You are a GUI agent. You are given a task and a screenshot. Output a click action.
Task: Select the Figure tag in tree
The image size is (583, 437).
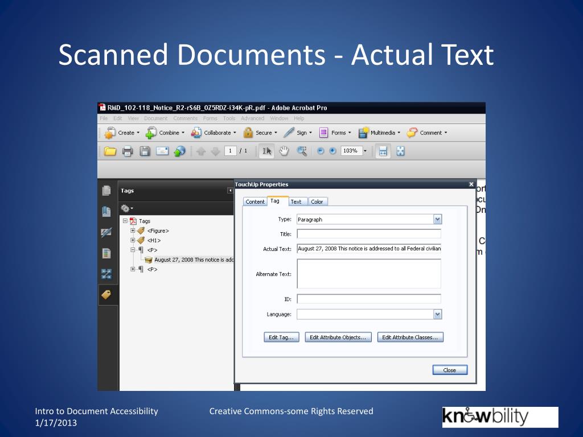pyautogui.click(x=158, y=231)
